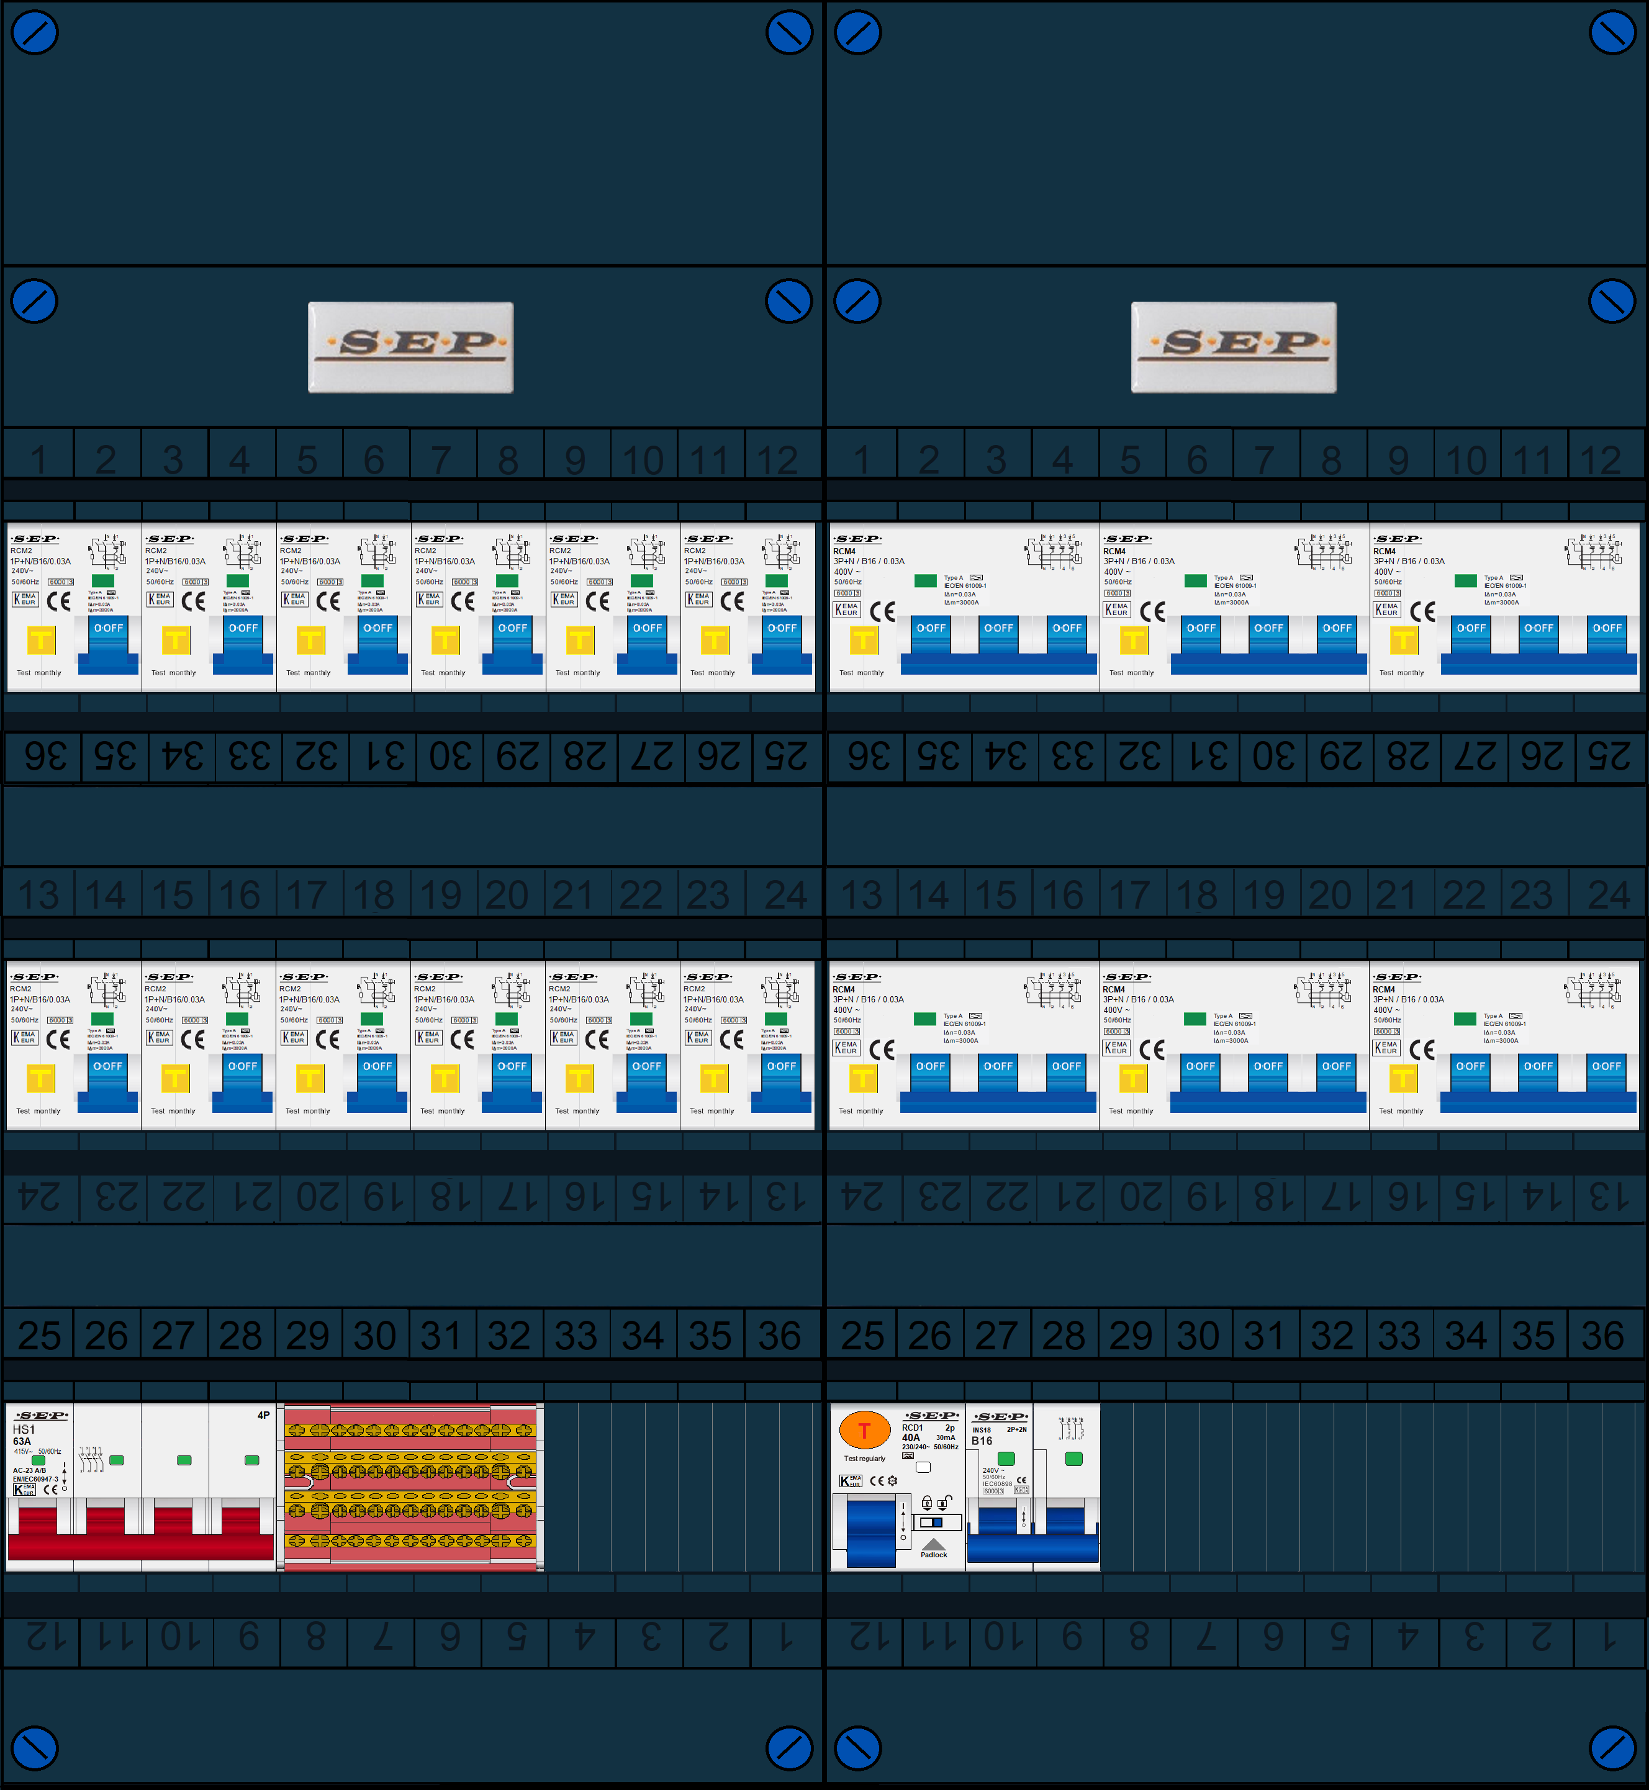Screen dimensions: 1649x1790
Task: Click the 'AC-23 A/B' text on HS1
Action: [29, 1471]
